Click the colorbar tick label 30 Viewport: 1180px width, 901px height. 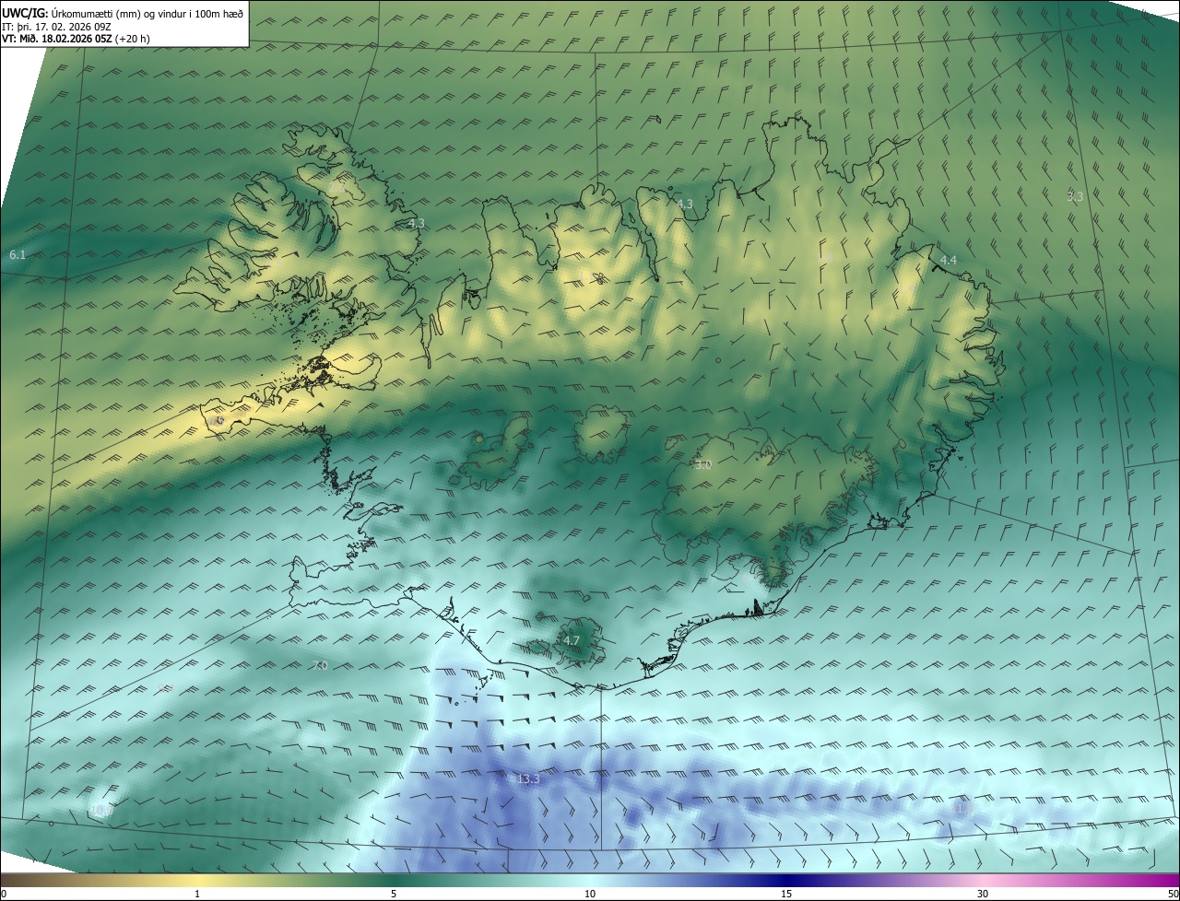tap(983, 894)
